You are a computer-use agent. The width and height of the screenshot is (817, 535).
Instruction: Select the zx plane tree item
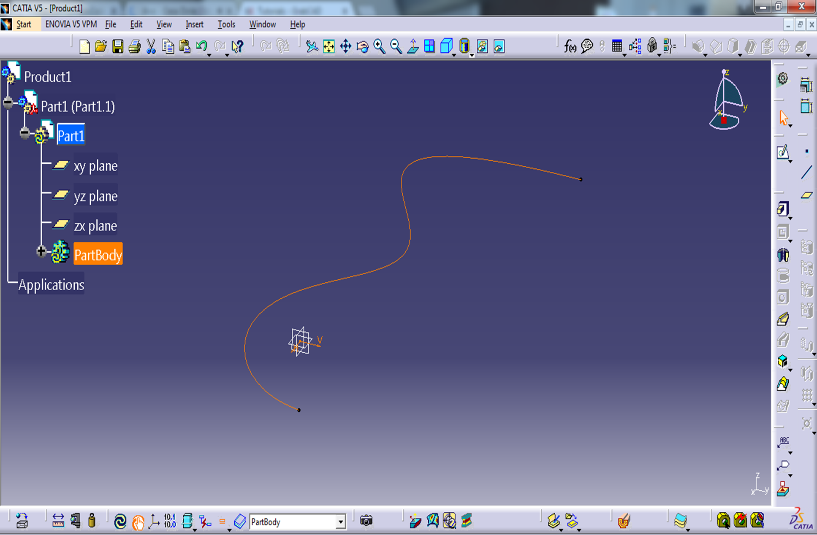(x=95, y=226)
